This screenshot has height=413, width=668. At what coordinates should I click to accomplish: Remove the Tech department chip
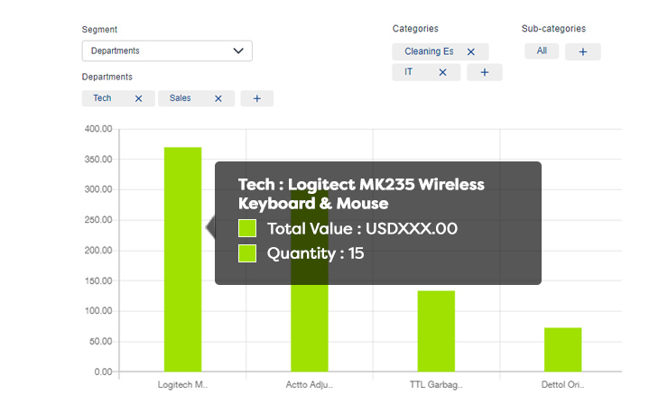(x=138, y=99)
